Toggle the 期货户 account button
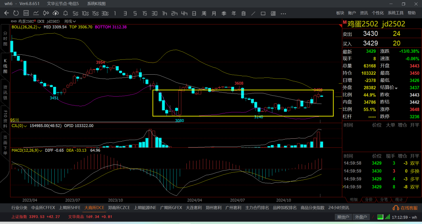 [343, 217]
